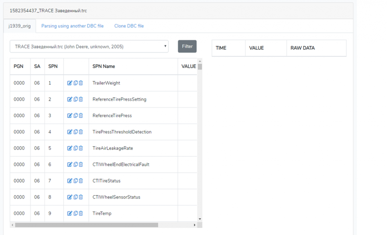Delete the CTIWheelEndElectricalFault row
Viewport: 387px width, 235px height.
pos(81,165)
